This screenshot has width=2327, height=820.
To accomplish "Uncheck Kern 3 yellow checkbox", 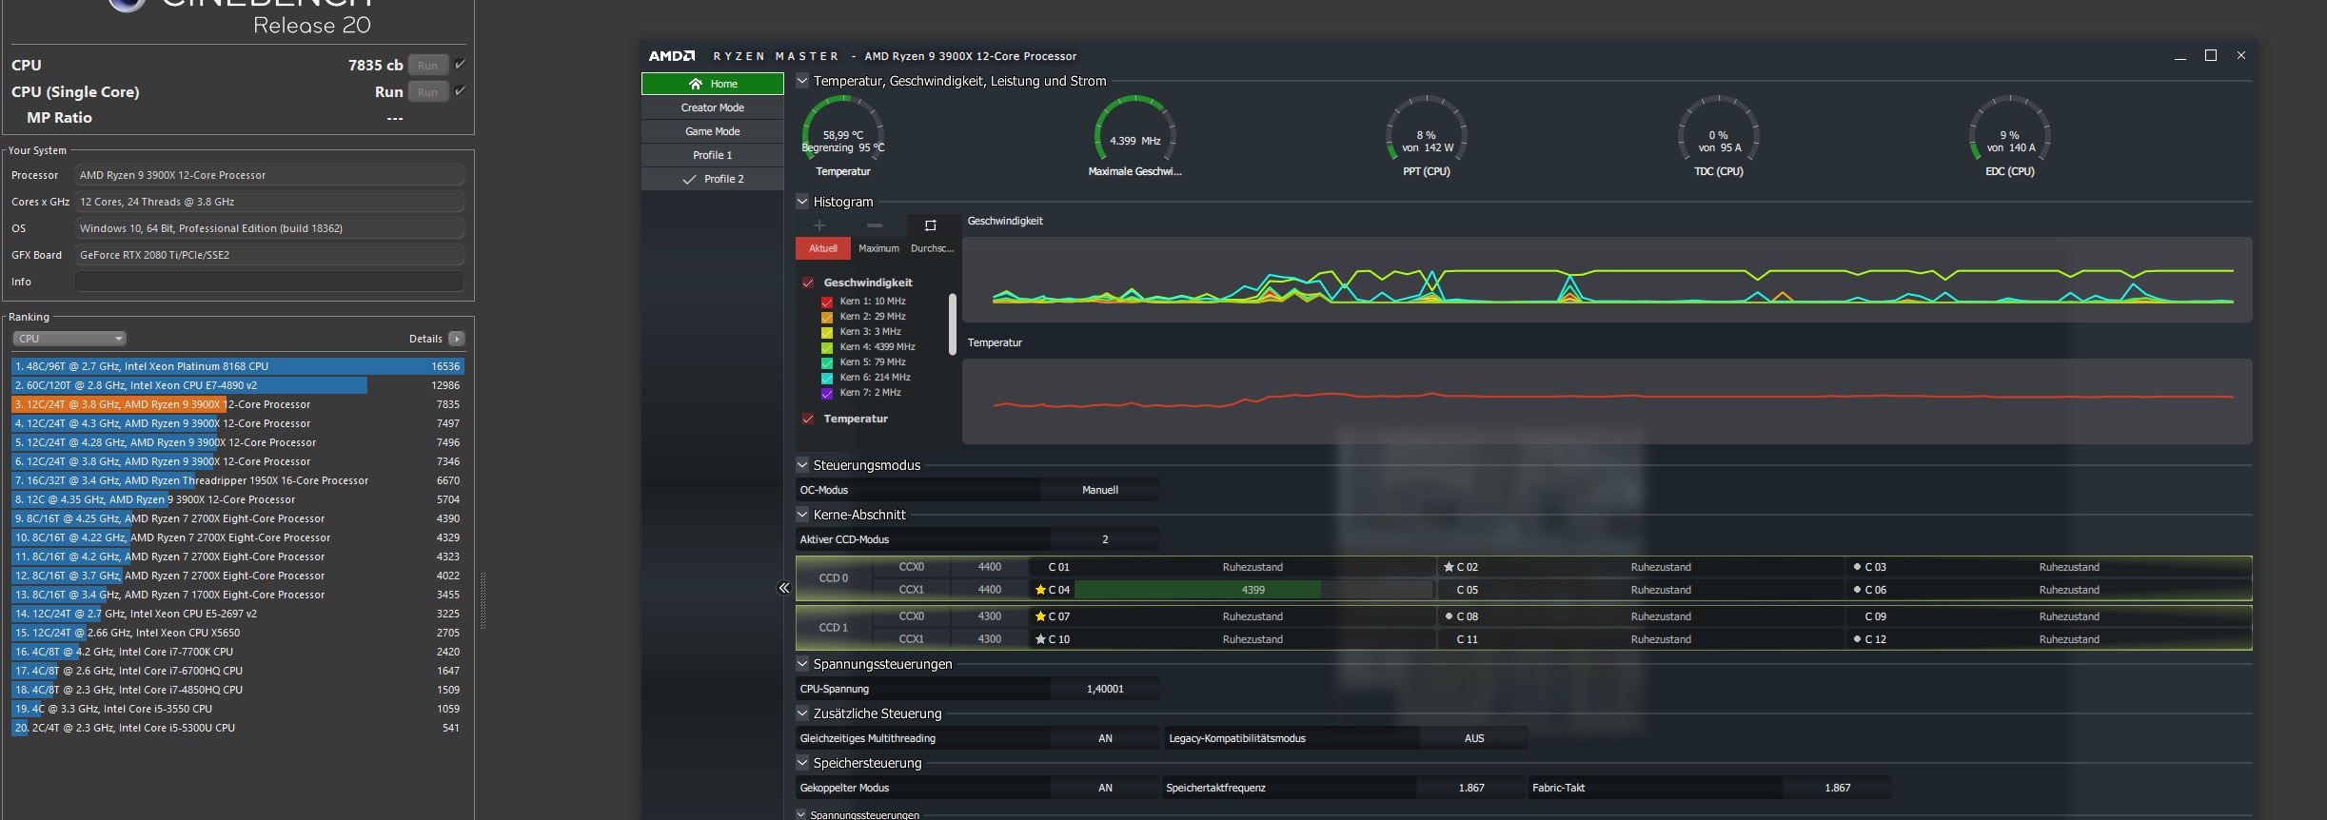I will (x=827, y=332).
